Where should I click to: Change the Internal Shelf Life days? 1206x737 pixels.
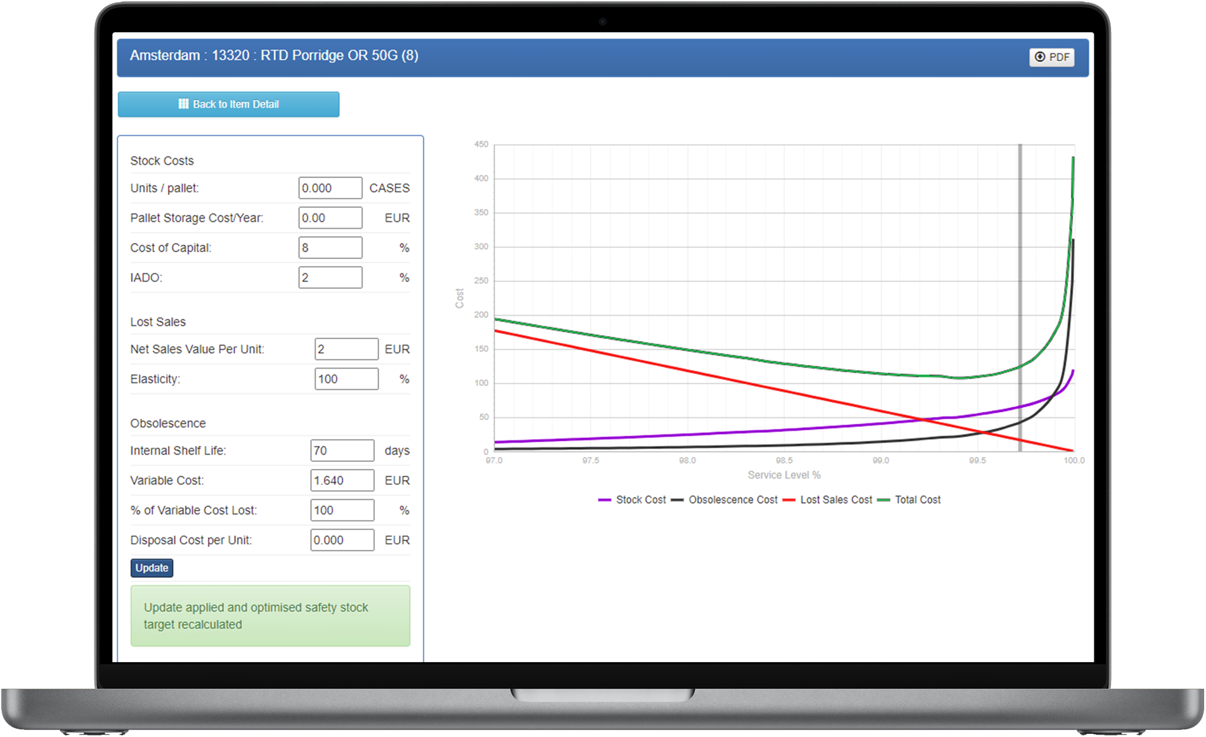pyautogui.click(x=342, y=450)
